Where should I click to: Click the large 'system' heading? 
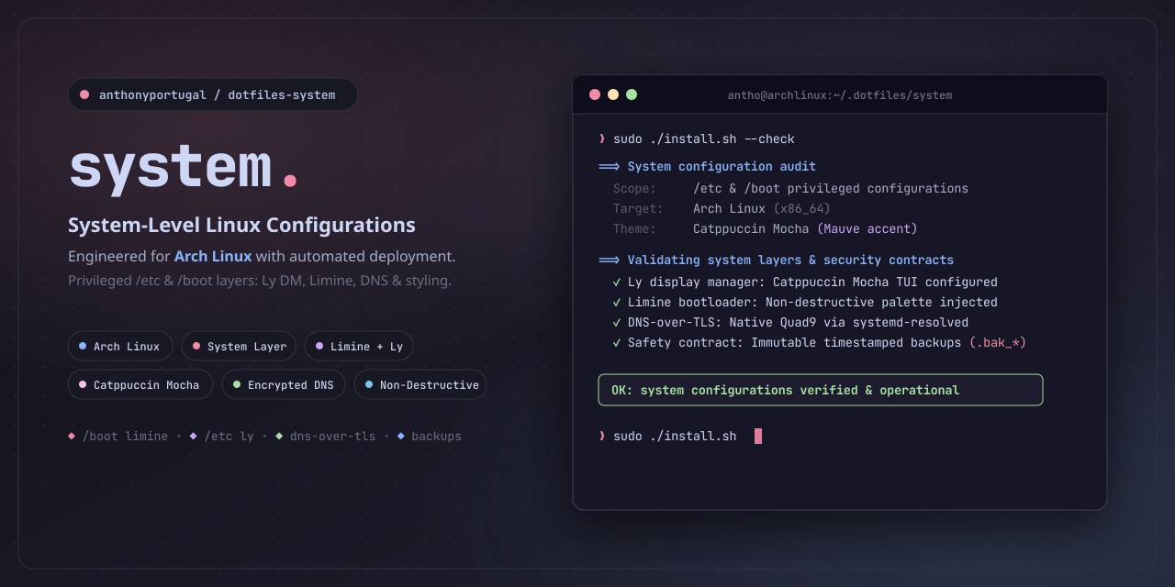point(171,167)
